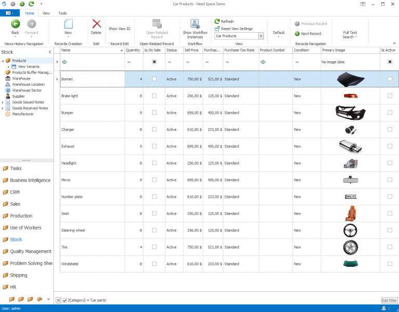Screen dimensions: 399x312
Task: Toggle the Is Active checkbox for Brake light
Action: point(390,96)
